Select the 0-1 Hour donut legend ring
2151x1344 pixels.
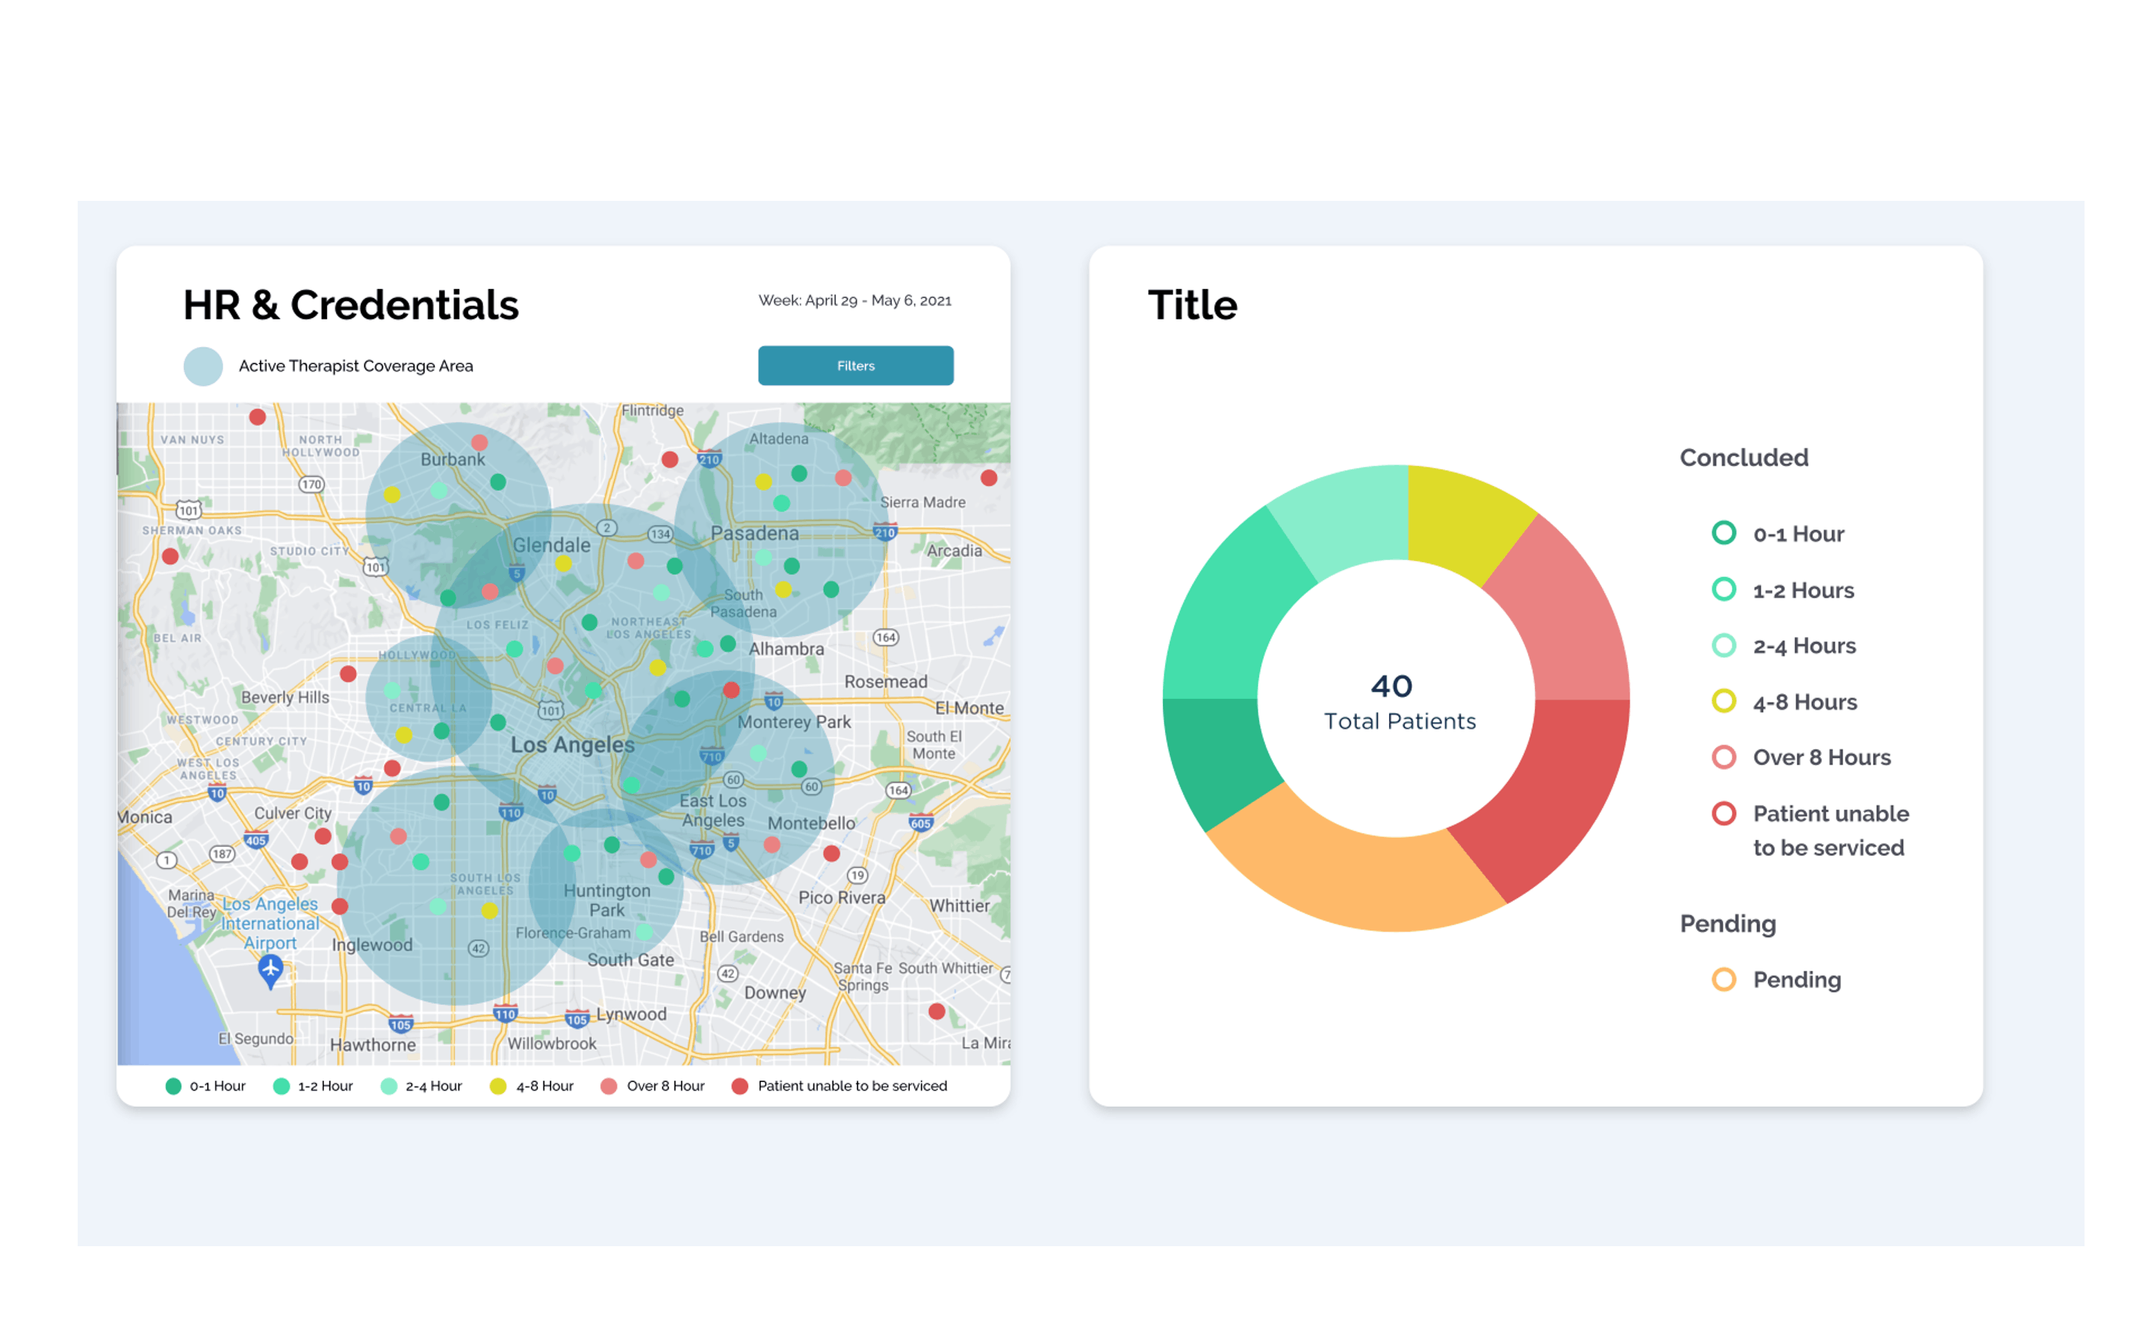click(x=1724, y=532)
